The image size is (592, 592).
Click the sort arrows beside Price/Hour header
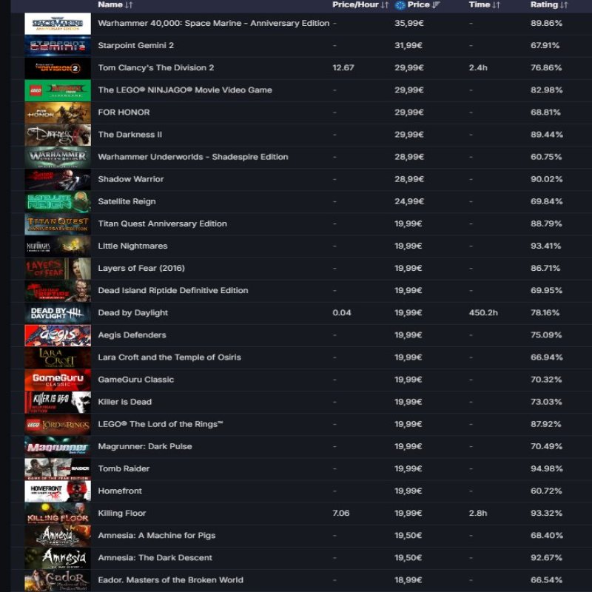click(385, 5)
